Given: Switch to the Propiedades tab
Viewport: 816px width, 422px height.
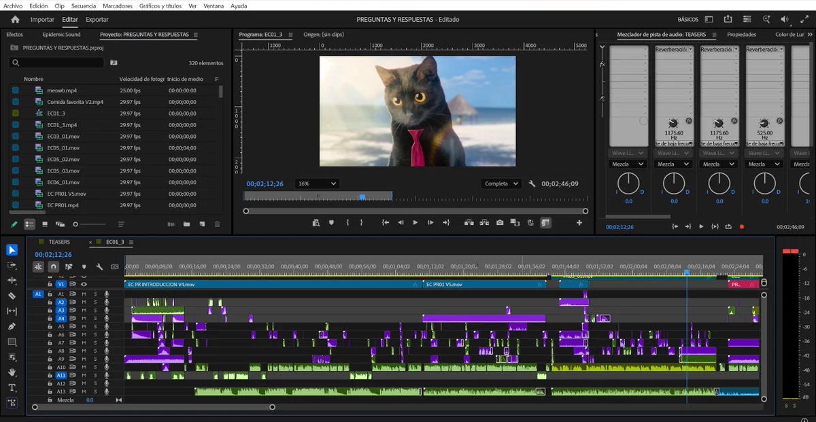Looking at the screenshot, I should point(741,34).
